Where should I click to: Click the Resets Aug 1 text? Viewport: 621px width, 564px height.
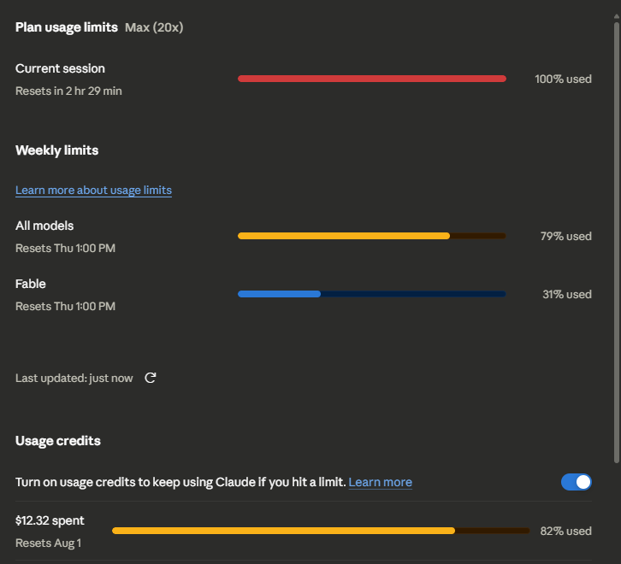48,543
